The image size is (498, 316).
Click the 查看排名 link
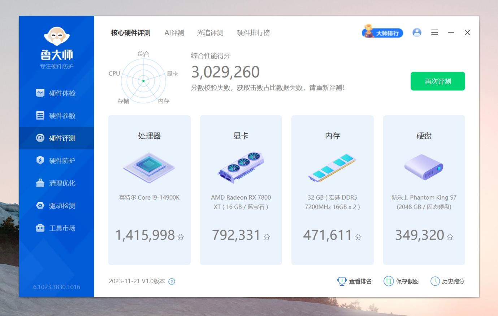click(x=354, y=281)
